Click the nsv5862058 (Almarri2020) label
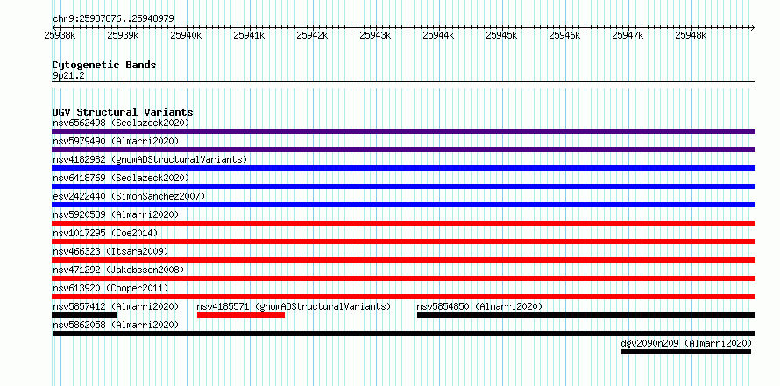 116,325
